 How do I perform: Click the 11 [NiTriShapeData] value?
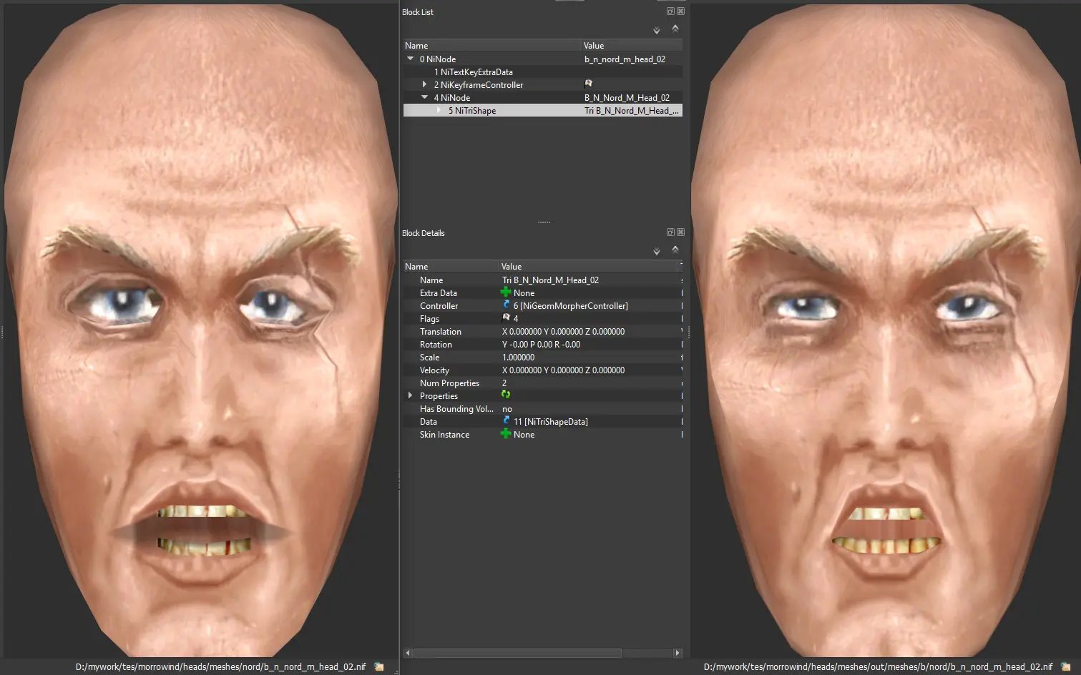pos(551,422)
